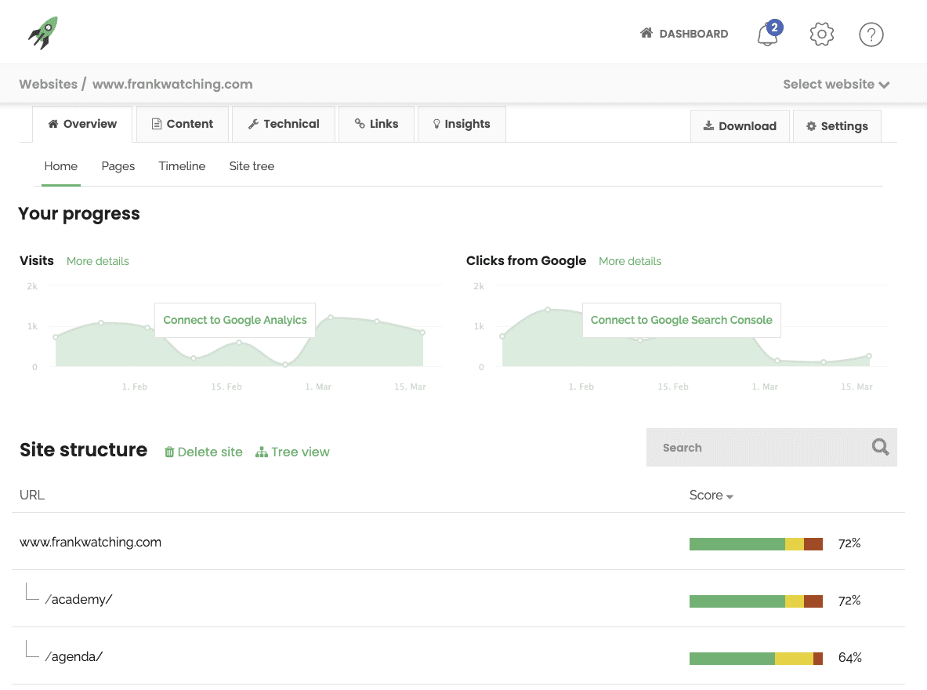
Task: Switch to Tree view
Action: pos(292,452)
